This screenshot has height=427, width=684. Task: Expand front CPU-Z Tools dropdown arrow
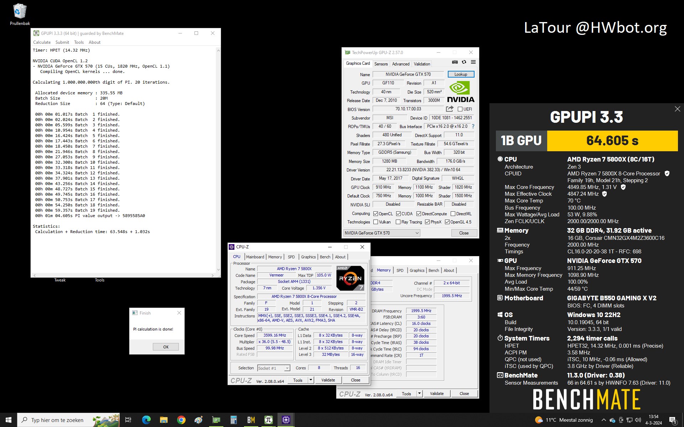coord(311,380)
